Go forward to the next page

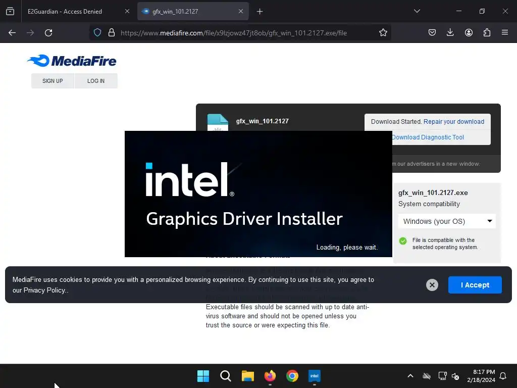(30, 33)
